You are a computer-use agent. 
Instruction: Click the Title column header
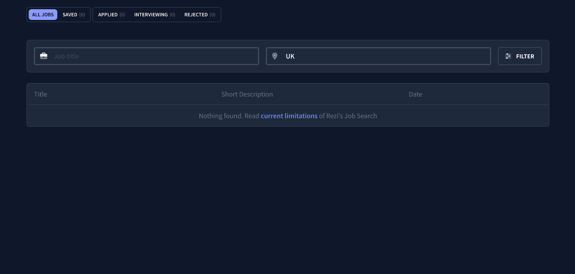tap(41, 94)
